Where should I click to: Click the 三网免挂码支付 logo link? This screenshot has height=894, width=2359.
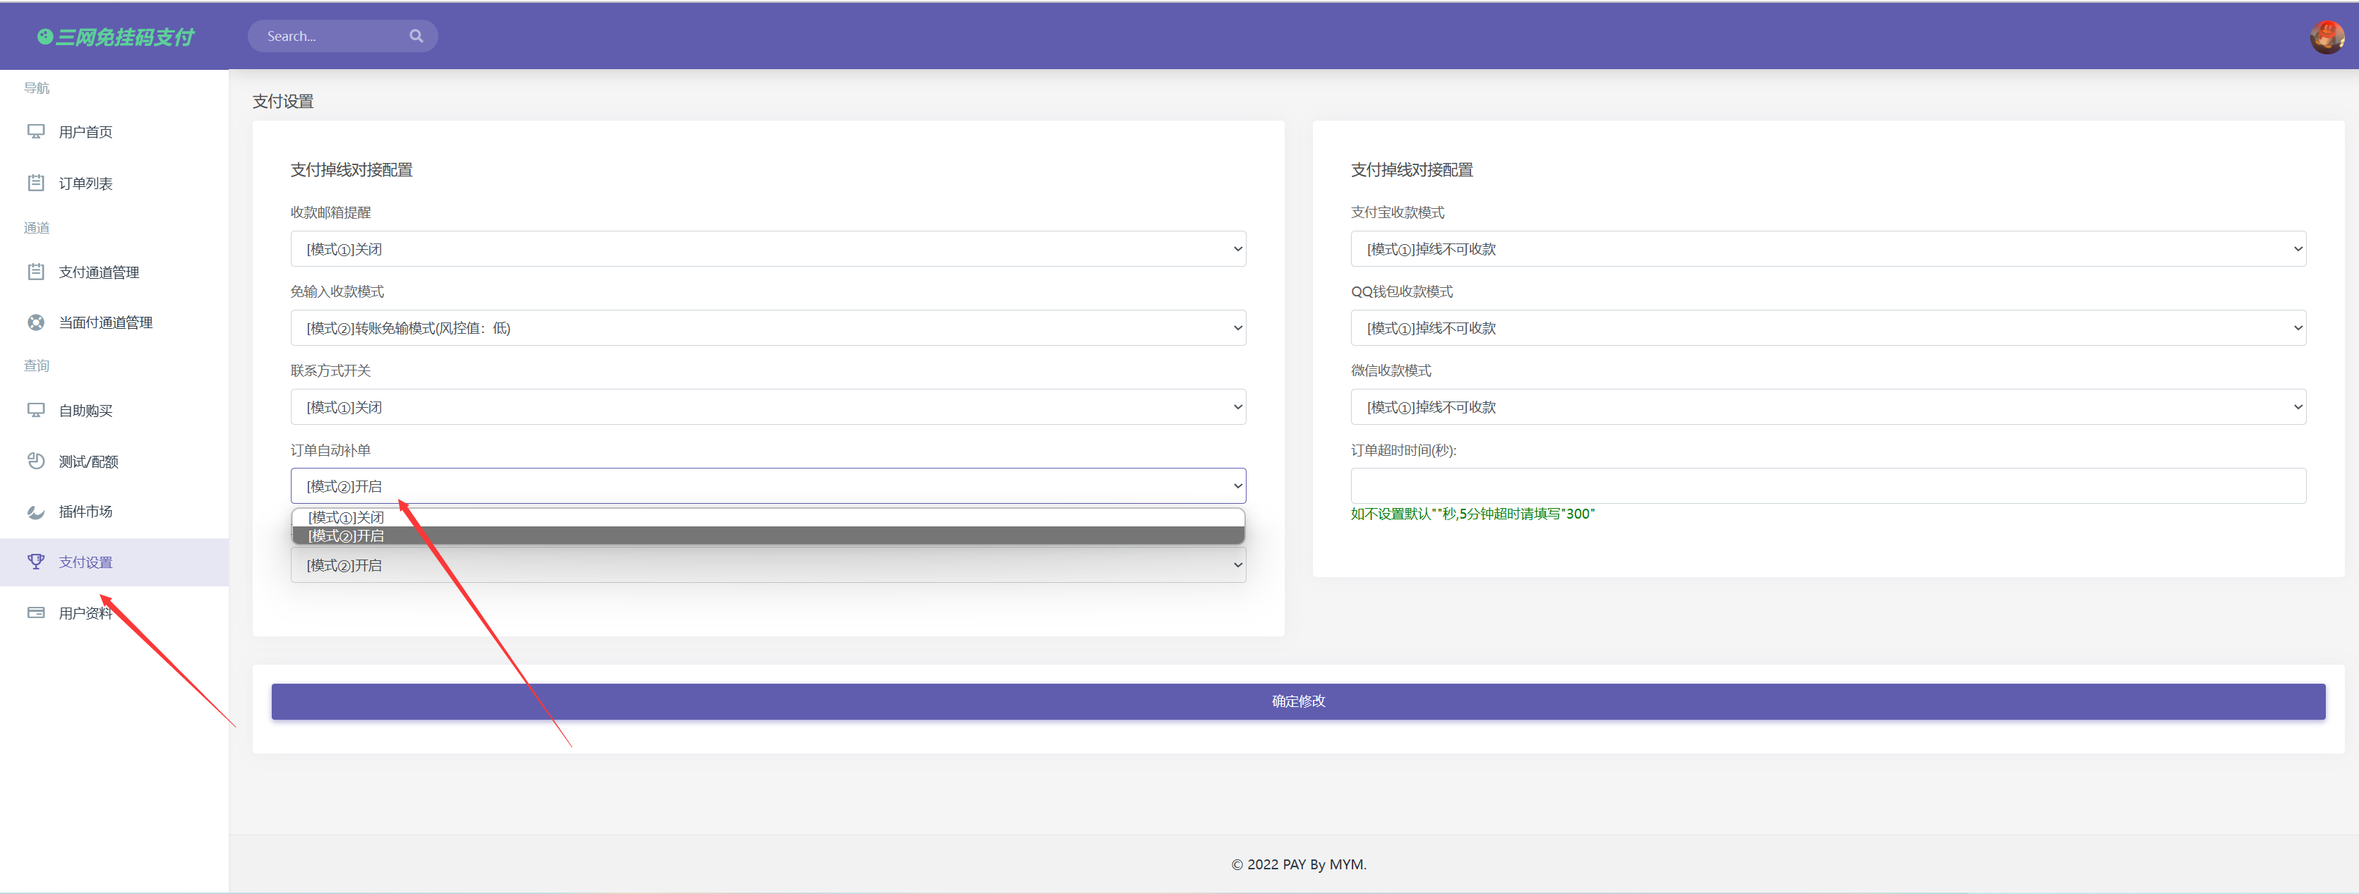pyautogui.click(x=116, y=37)
